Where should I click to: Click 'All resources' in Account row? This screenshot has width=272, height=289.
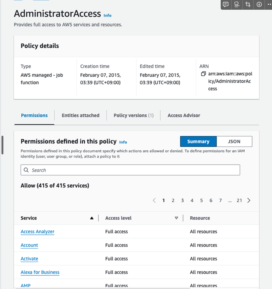203,245
